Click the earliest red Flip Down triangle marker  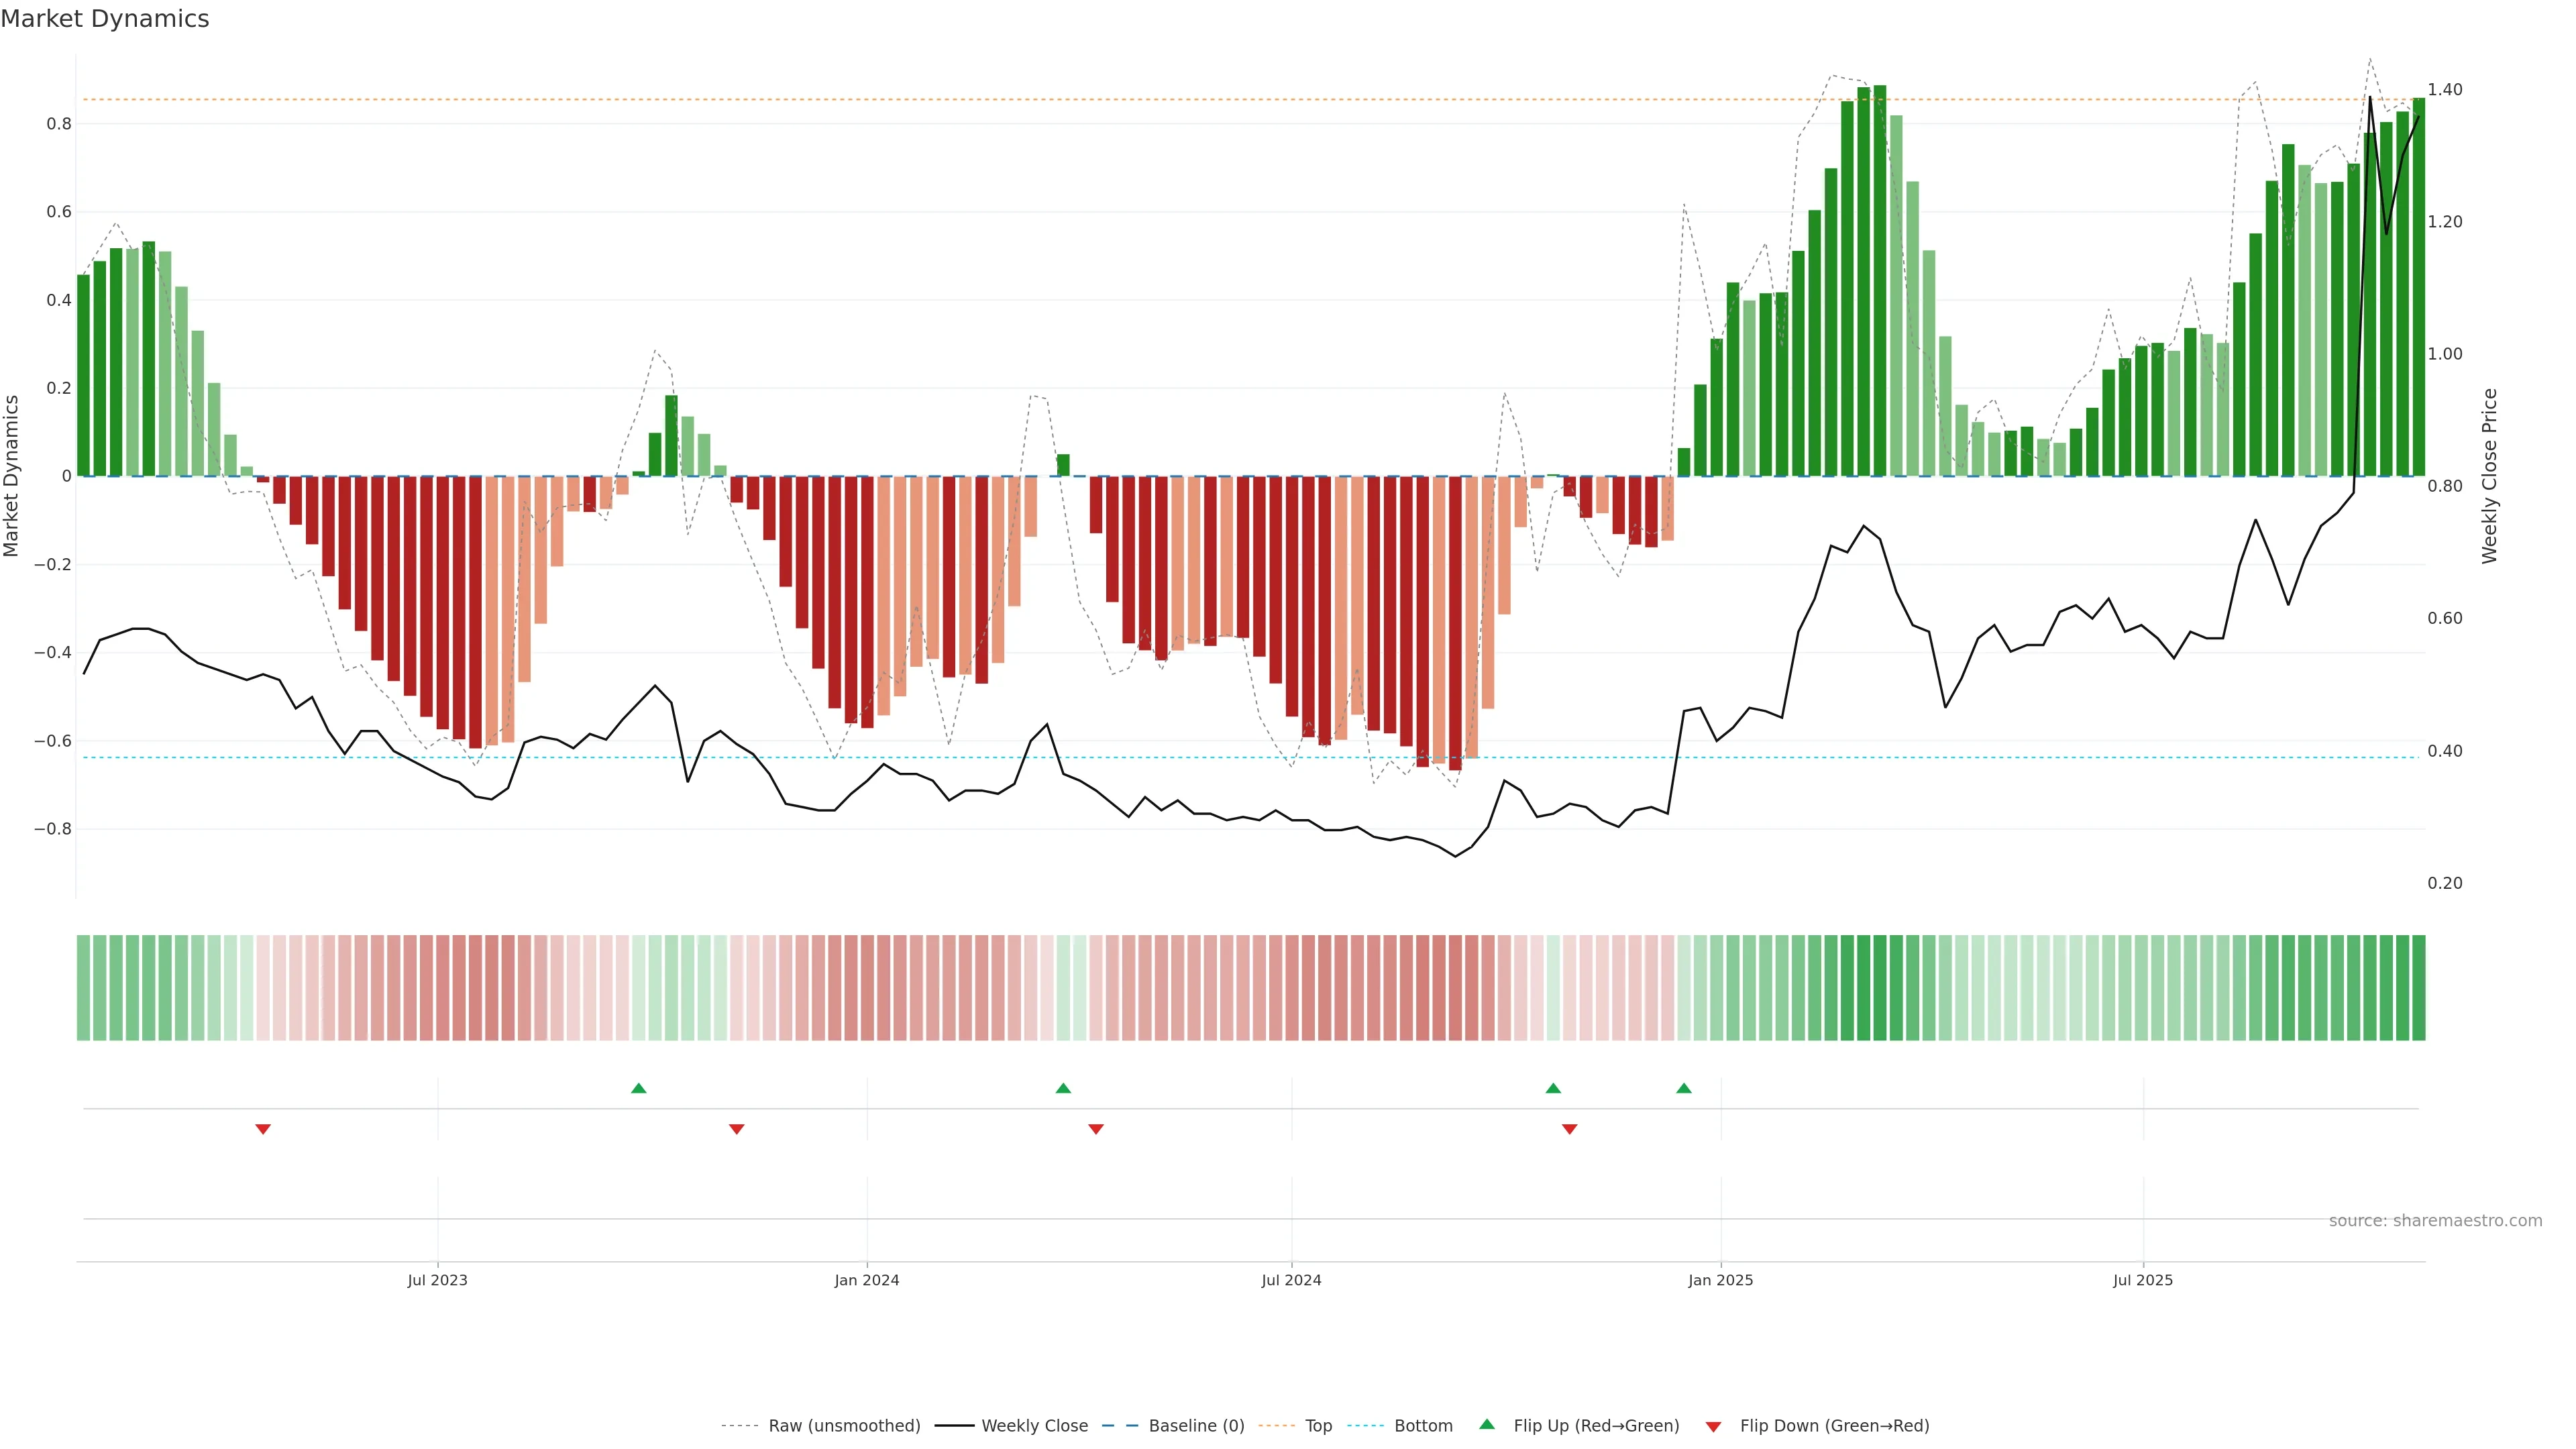(263, 1129)
